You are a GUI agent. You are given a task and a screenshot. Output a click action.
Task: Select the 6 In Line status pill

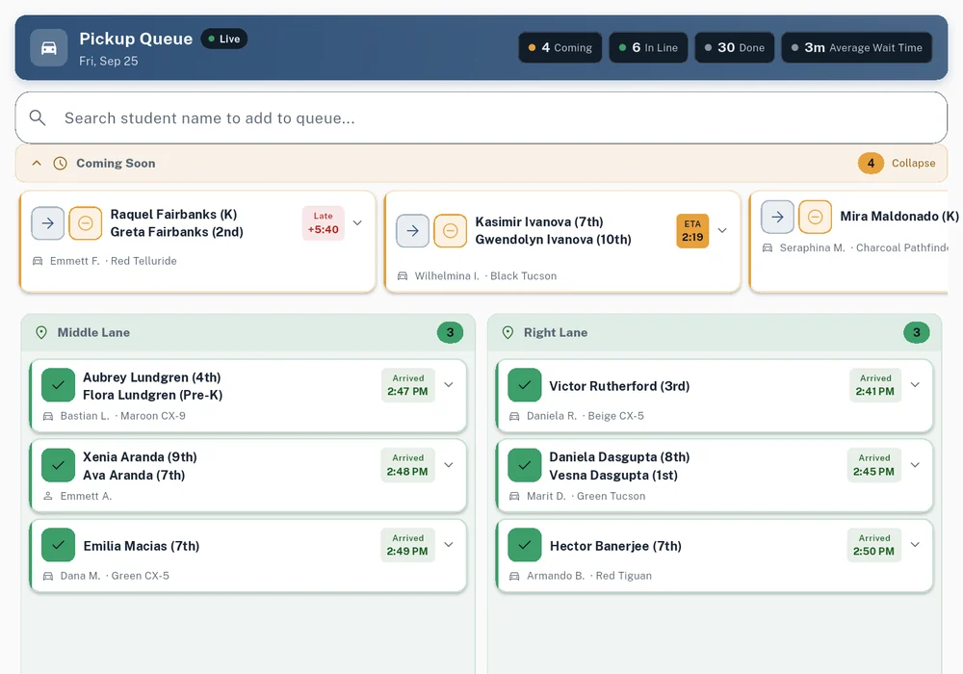tap(648, 48)
